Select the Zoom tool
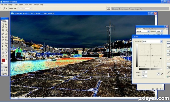This screenshot has width=170, height=102. 6,56
